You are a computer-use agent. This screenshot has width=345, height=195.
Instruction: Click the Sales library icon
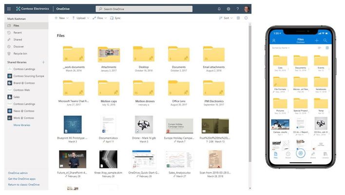tap(10, 97)
